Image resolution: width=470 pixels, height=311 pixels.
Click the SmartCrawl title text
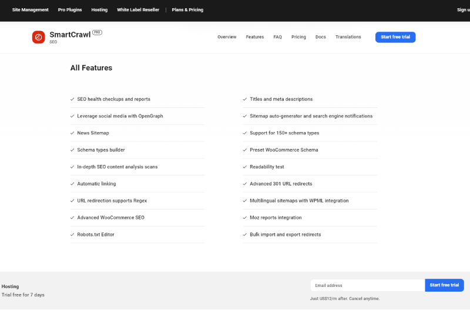70,35
